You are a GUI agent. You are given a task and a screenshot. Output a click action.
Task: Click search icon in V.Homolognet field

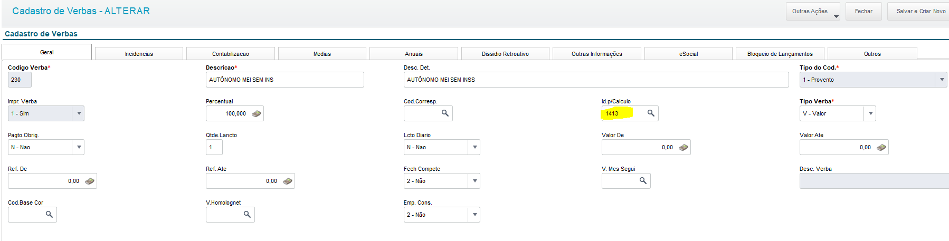[x=247, y=215]
